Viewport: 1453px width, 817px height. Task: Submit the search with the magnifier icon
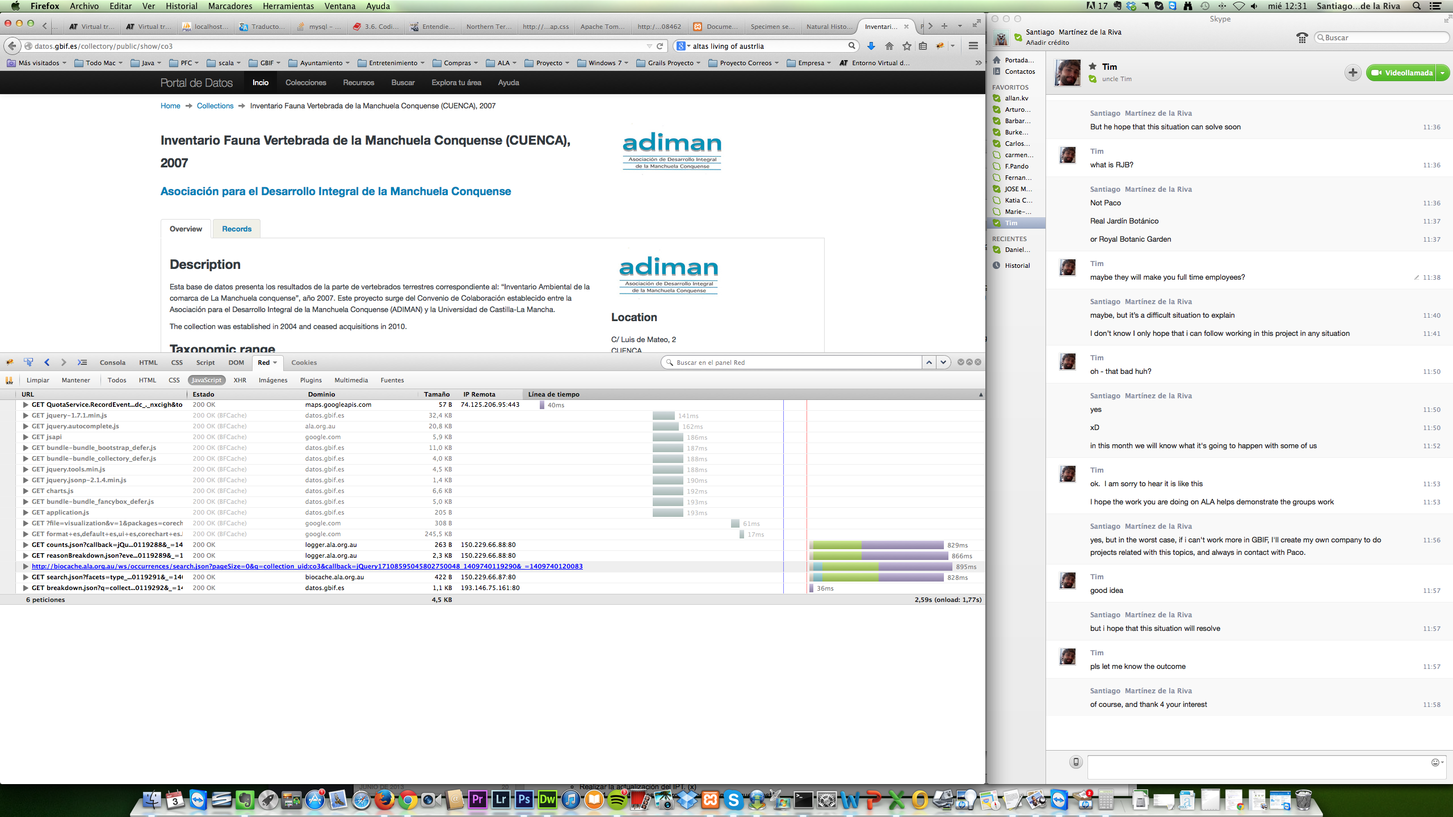(x=851, y=46)
